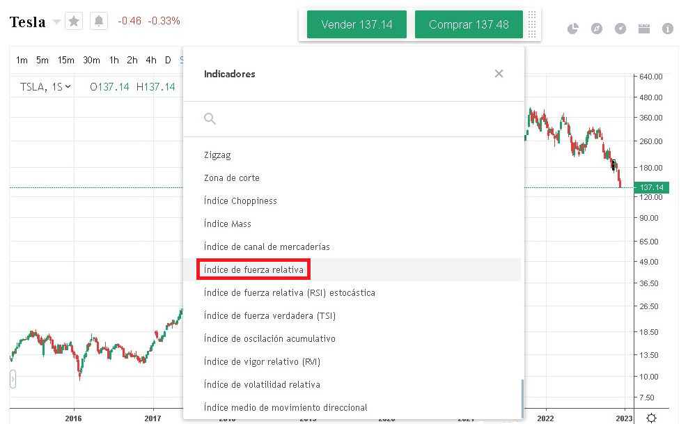This screenshot has width=688, height=424.
Task: Click the pulse circle icon beside pie chart
Action: point(597,29)
